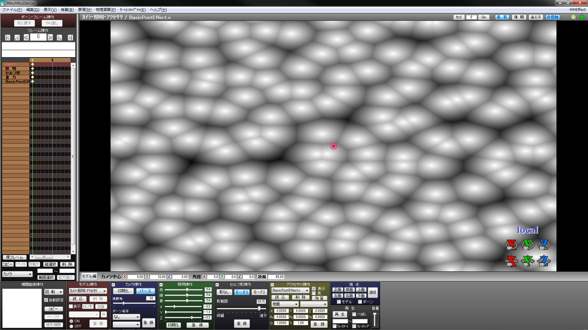The width and height of the screenshot is (588, 330).
Task: Click the yellow magnifier camera zoom icon
Action: click(x=573, y=17)
